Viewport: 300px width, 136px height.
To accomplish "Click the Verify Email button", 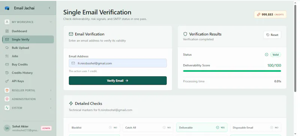I will 118,81.
